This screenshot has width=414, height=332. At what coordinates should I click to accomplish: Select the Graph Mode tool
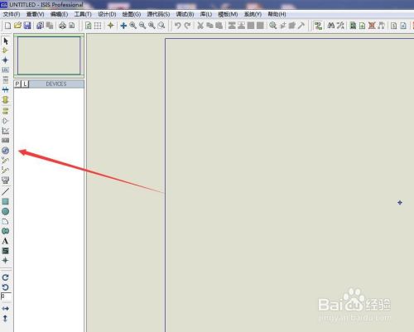[x=5, y=131]
